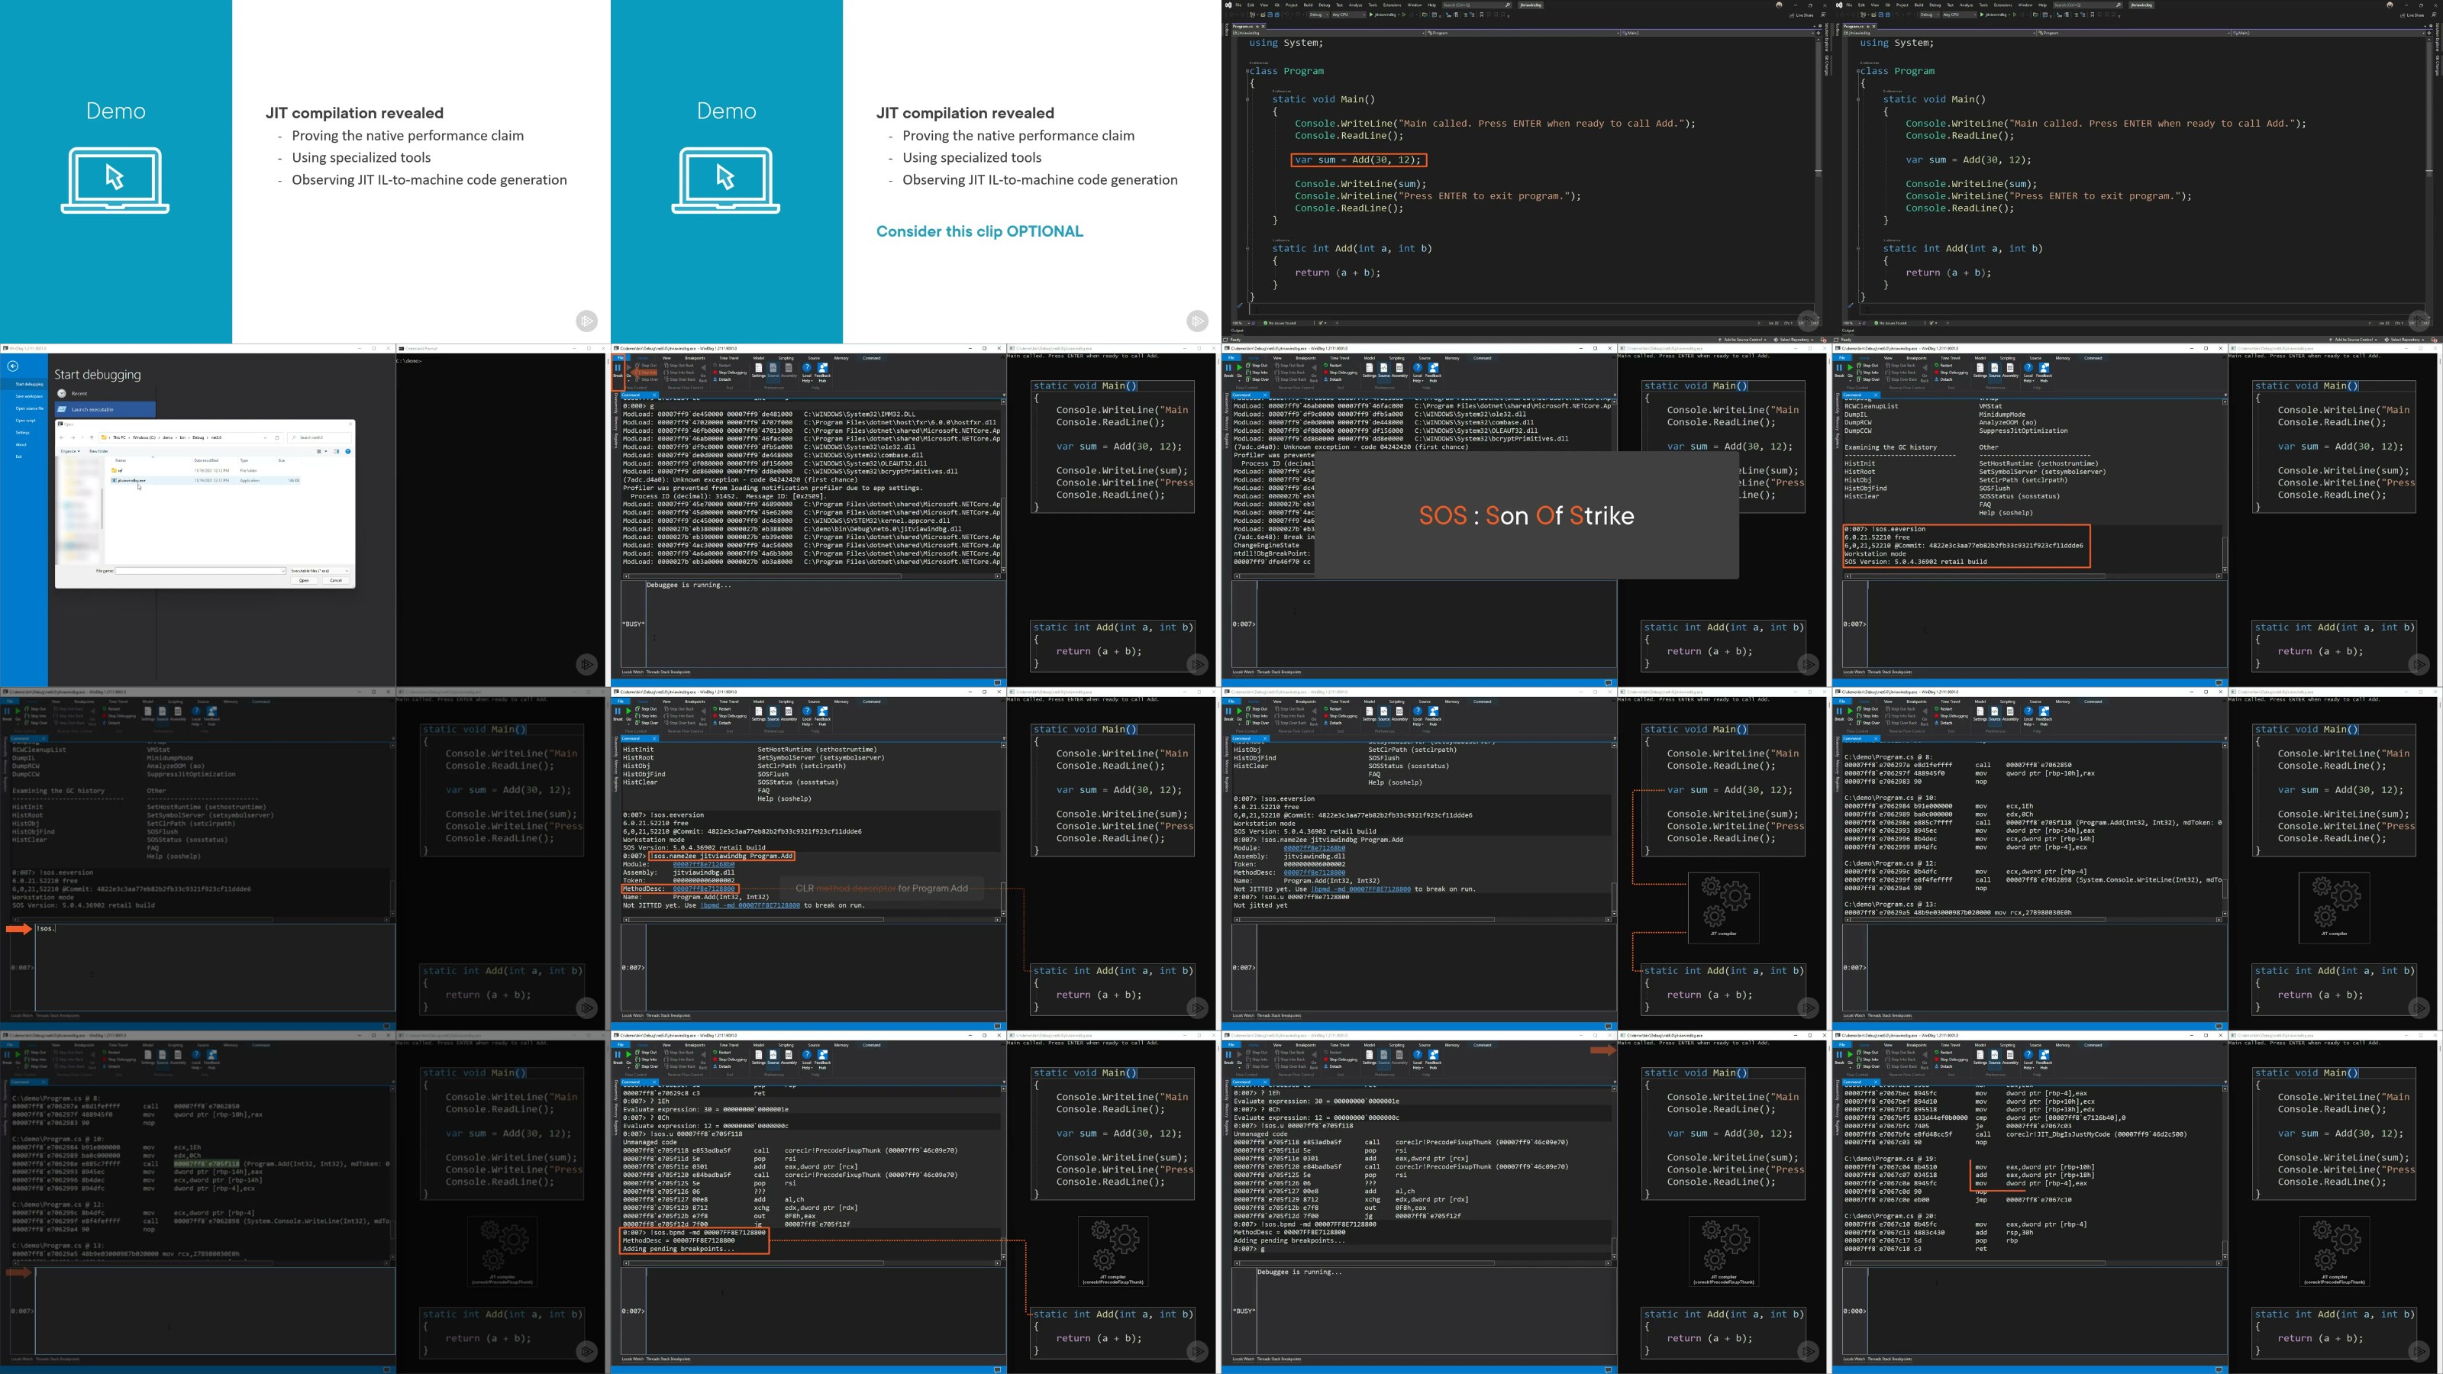
Task: Click the back arrow in Start debugging pane
Action: pyautogui.click(x=12, y=367)
